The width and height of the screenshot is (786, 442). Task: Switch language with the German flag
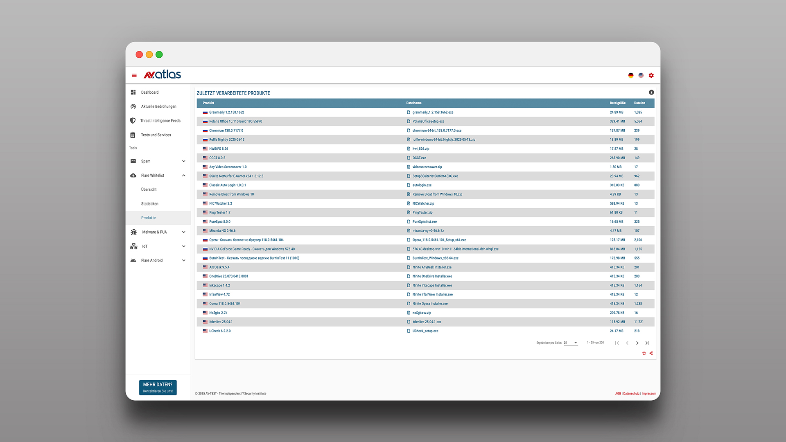[631, 75]
